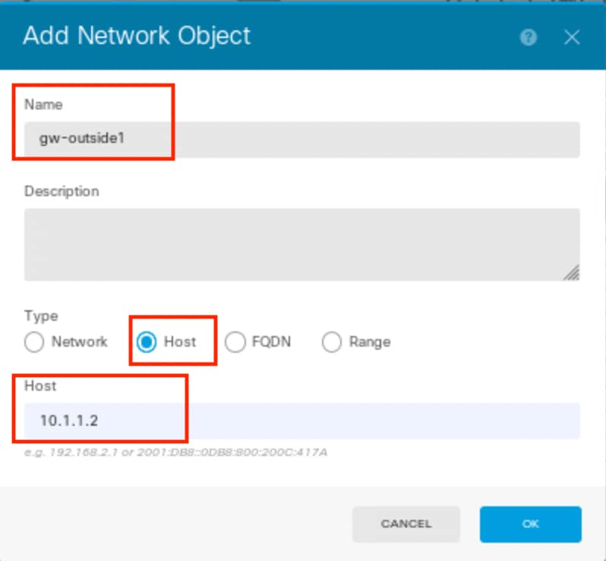Focus the empty Description text area

coord(301,245)
